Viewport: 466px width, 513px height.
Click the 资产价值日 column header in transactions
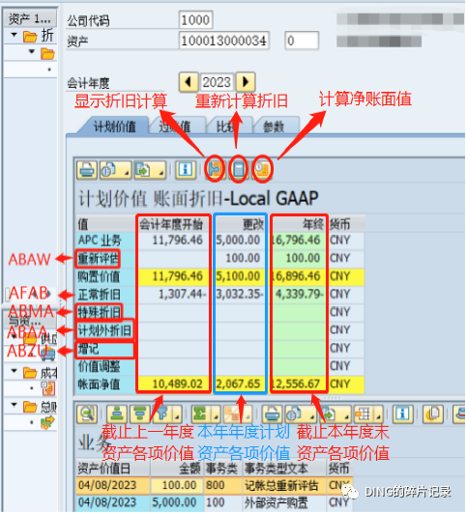click(x=113, y=469)
